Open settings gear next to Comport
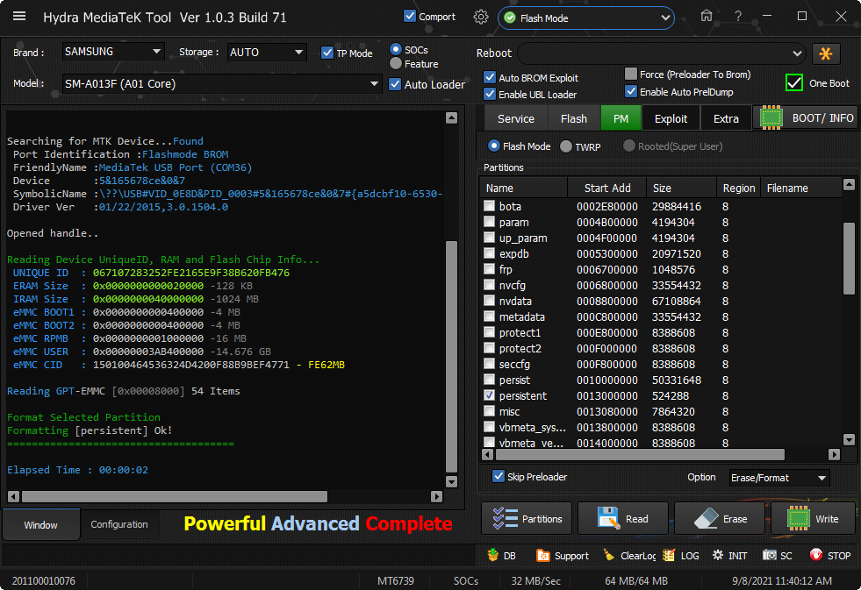861x590 pixels. point(480,17)
